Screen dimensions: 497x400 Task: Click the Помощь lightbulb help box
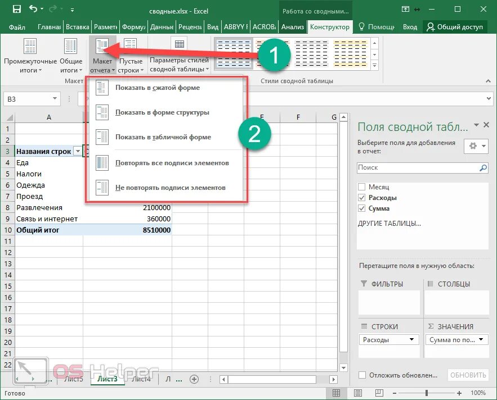(376, 27)
